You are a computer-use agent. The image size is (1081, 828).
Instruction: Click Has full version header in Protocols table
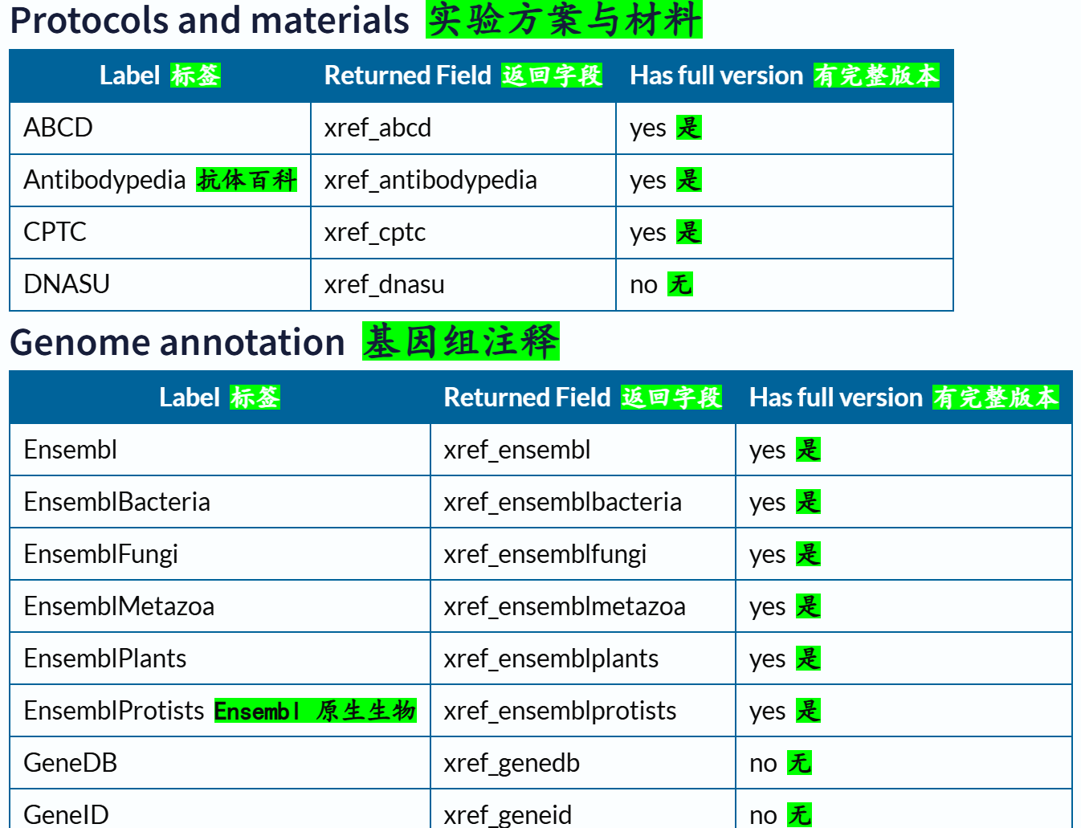[x=785, y=75]
